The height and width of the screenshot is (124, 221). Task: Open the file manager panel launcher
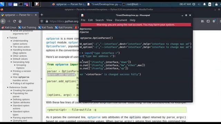(x=15, y=4)
